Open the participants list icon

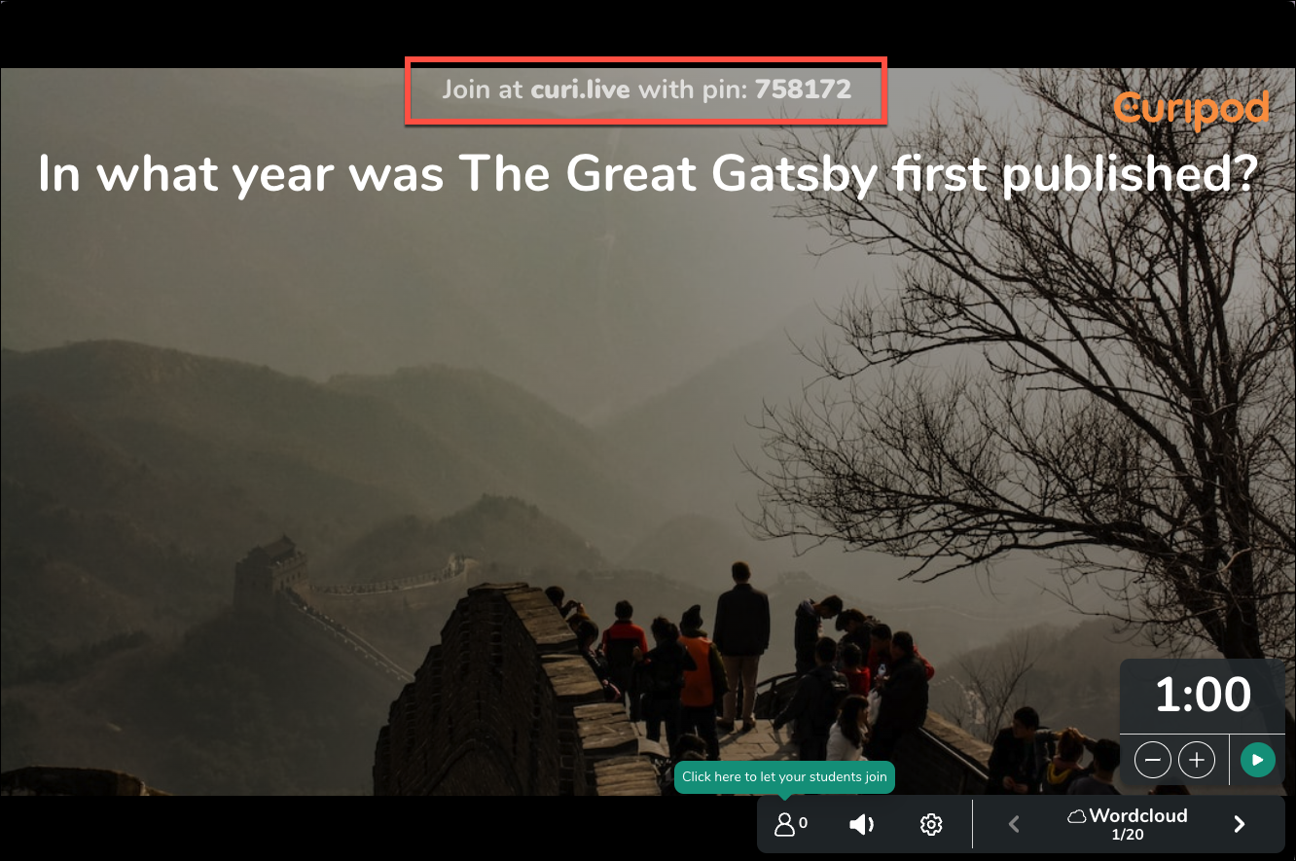[x=784, y=825]
